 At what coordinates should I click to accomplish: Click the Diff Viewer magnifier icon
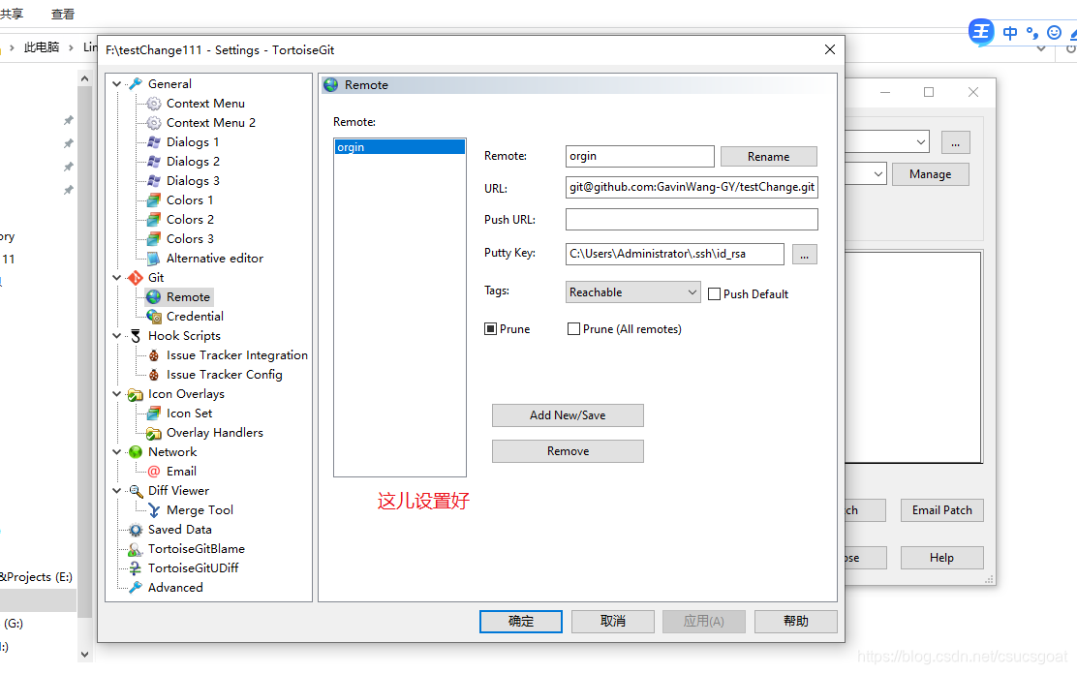coord(136,491)
